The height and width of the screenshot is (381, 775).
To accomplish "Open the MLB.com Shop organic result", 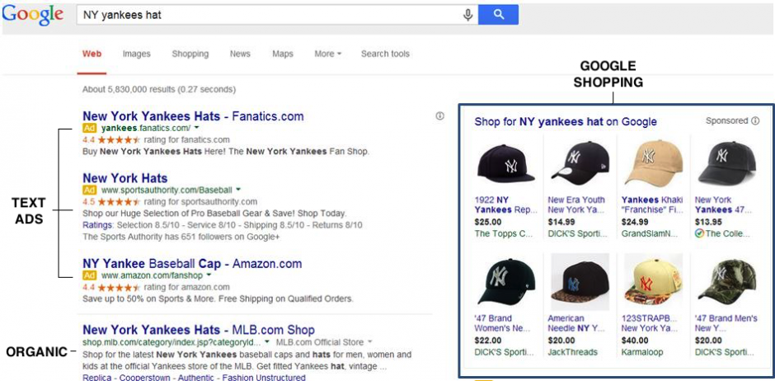I will (199, 330).
